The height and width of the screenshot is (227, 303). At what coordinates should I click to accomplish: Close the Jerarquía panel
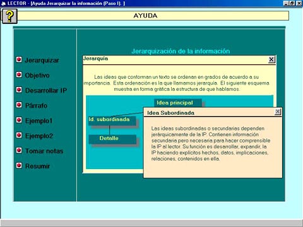(271, 59)
